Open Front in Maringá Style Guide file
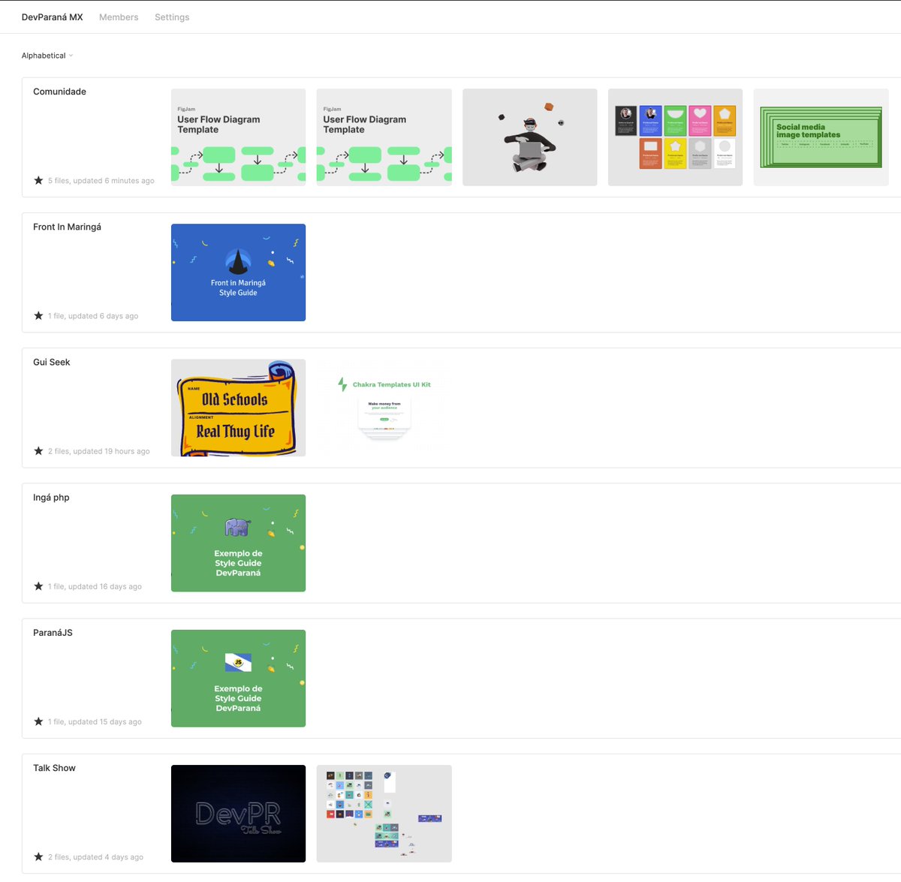The height and width of the screenshot is (882, 901). (x=238, y=272)
